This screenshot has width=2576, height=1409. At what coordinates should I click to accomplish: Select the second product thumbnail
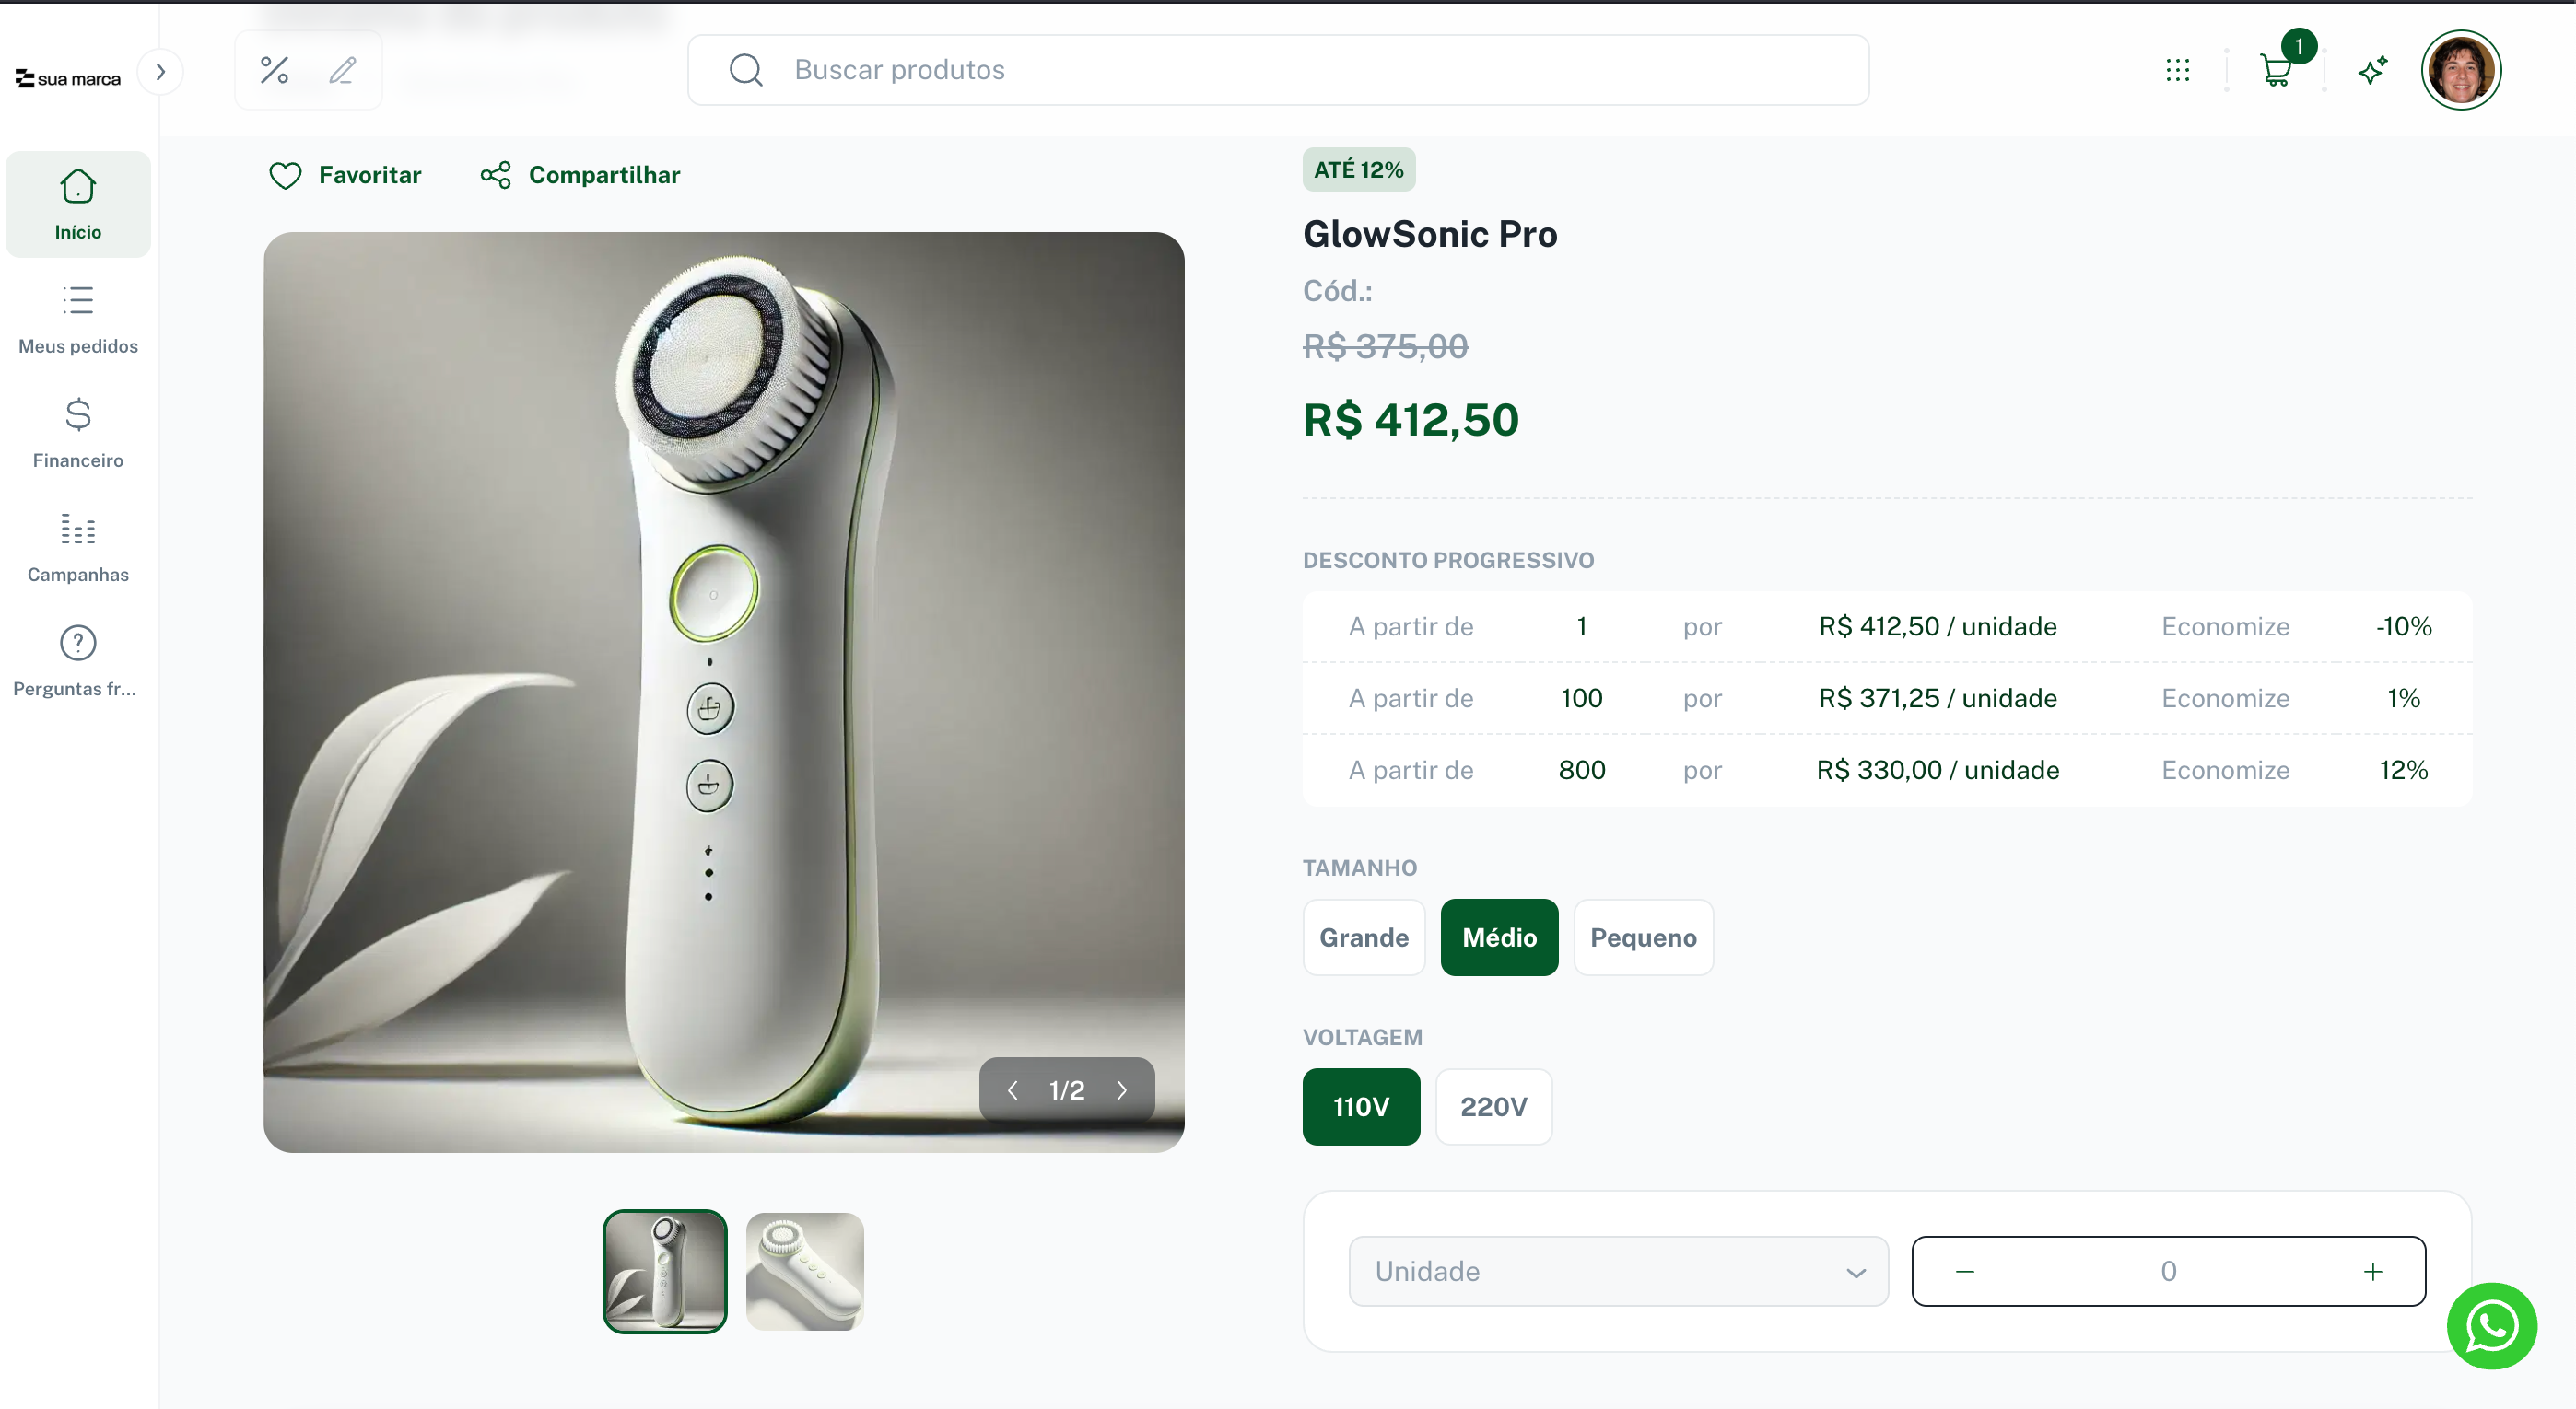pyautogui.click(x=804, y=1271)
